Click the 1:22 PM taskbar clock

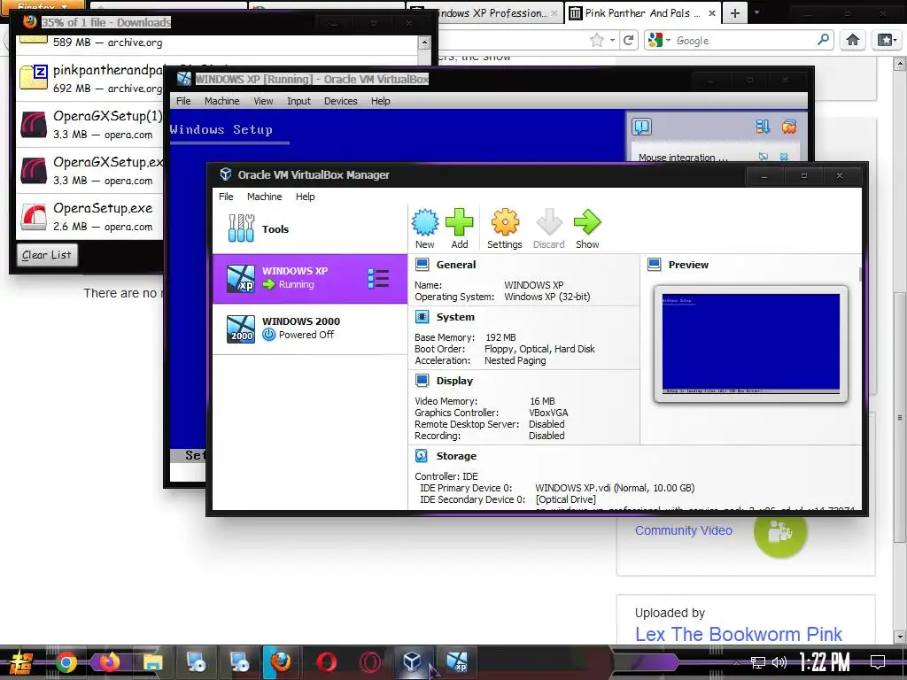pos(825,662)
